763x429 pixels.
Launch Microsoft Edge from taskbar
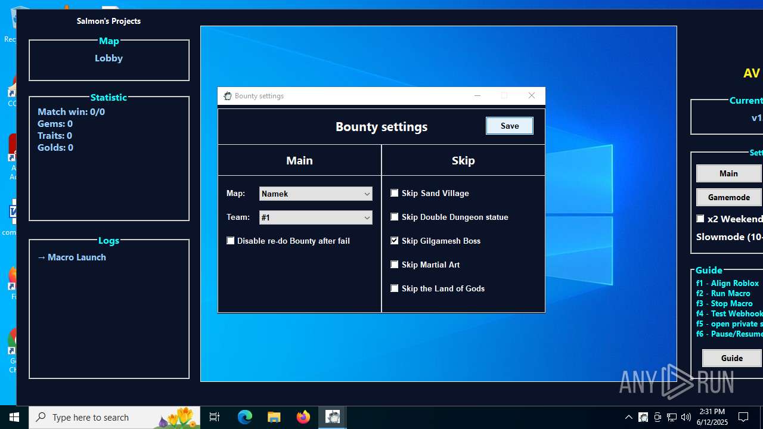point(245,417)
